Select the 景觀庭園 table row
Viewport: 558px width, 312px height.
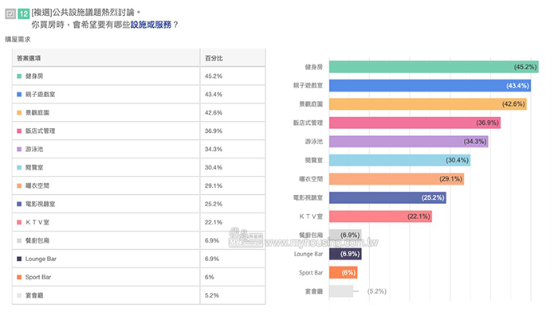(x=139, y=113)
